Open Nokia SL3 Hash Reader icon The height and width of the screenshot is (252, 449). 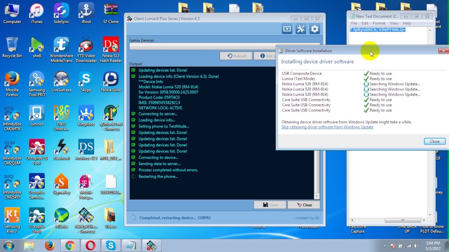(111, 50)
